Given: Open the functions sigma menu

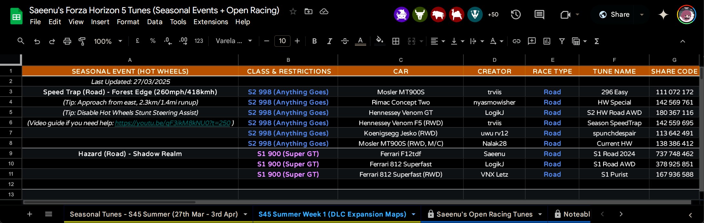Looking at the screenshot, I should click(597, 41).
